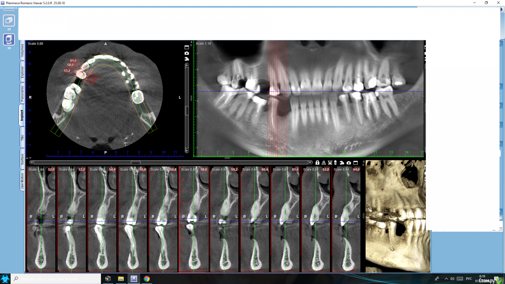The height and width of the screenshot is (284, 505).
Task: Maximize cross-sections panel using window icon
Action: (x=355, y=162)
